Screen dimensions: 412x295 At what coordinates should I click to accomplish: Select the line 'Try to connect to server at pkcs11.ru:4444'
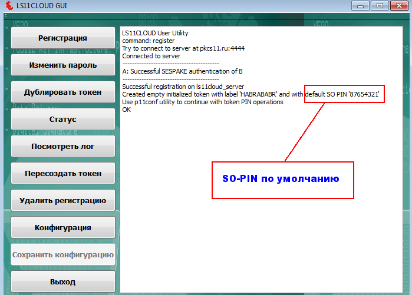pyautogui.click(x=183, y=48)
